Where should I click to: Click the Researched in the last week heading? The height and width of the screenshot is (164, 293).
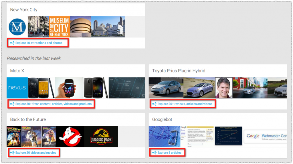click(x=34, y=58)
